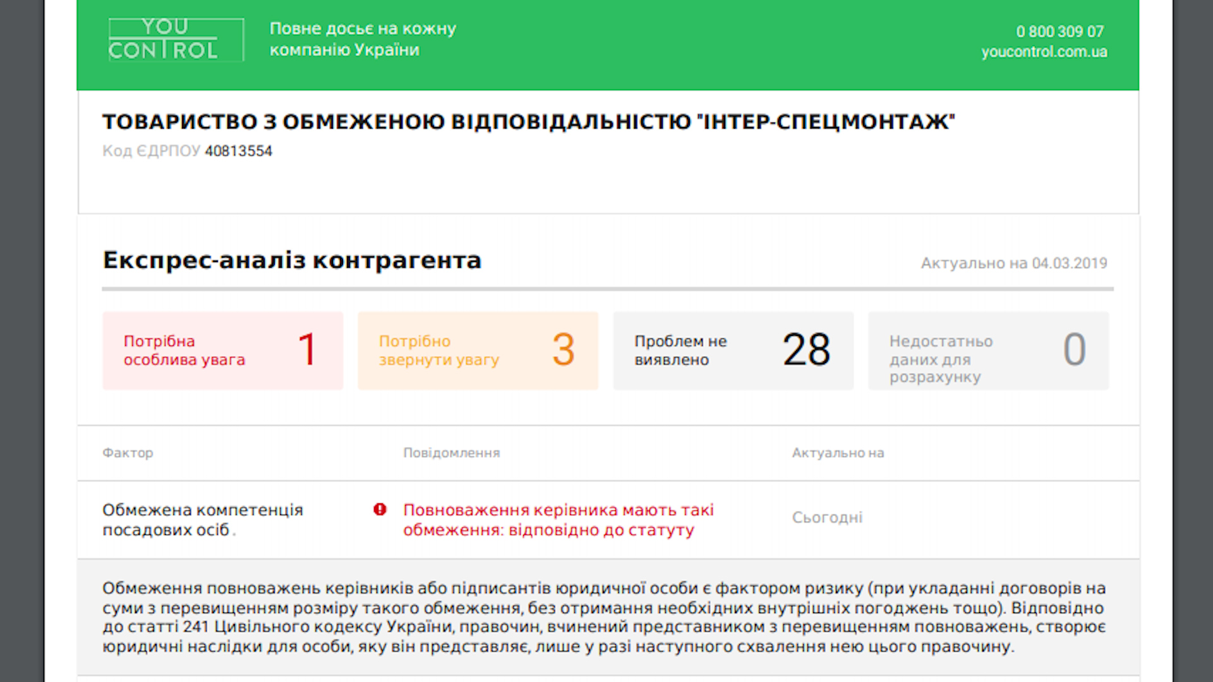The height and width of the screenshot is (682, 1213).
Task: Click the 'Актуально на' column header
Action: coord(838,453)
